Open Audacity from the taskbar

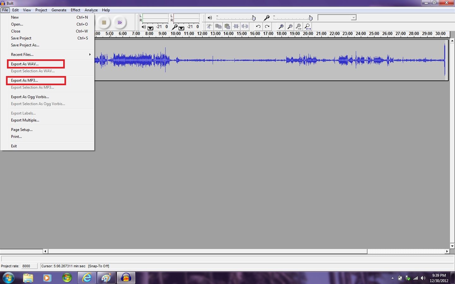pos(126,277)
